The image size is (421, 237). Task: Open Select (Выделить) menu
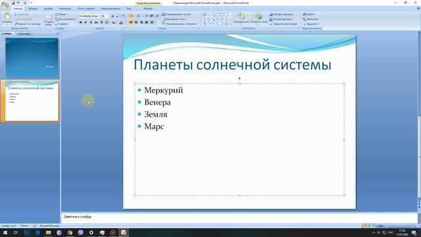pyautogui.click(x=311, y=24)
